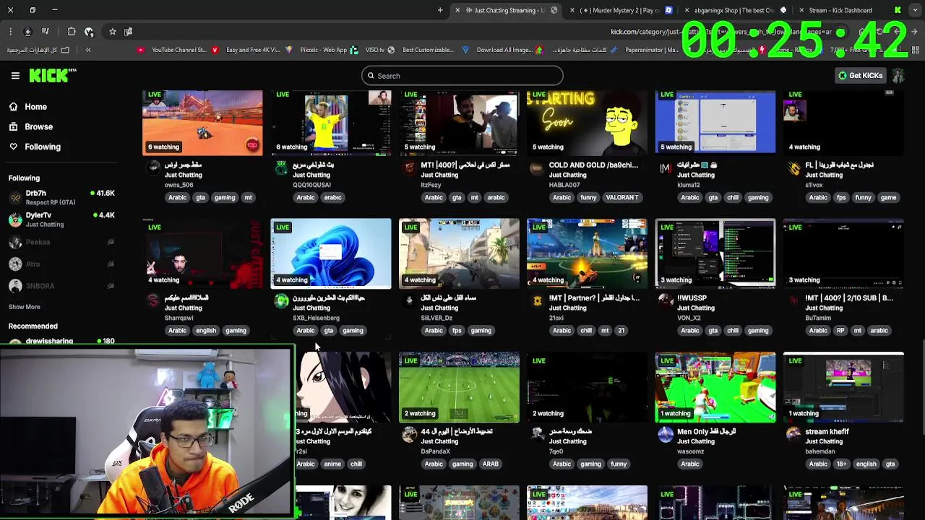Open the COLD AND GOLD stream thumbnail

coord(587,123)
